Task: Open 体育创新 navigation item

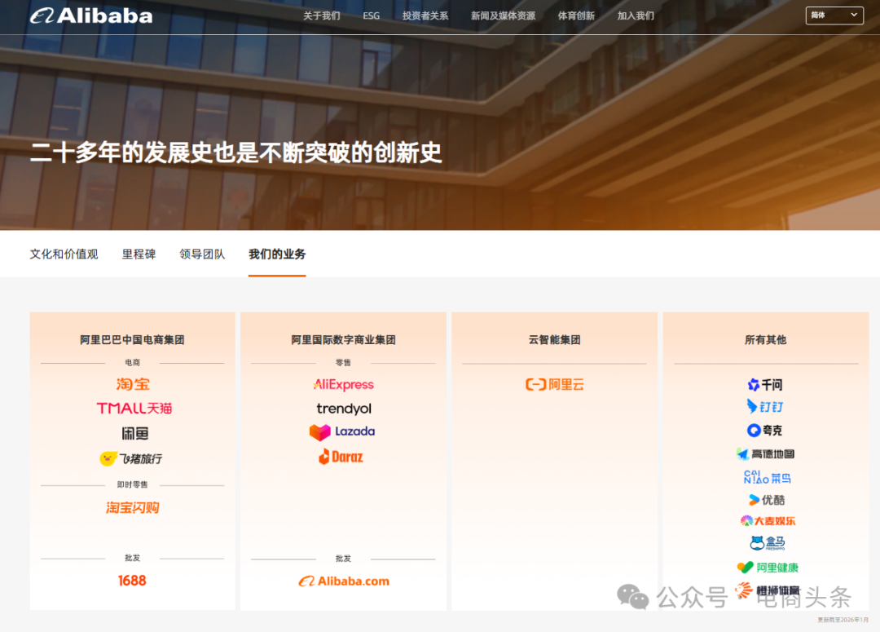Action: (x=576, y=15)
